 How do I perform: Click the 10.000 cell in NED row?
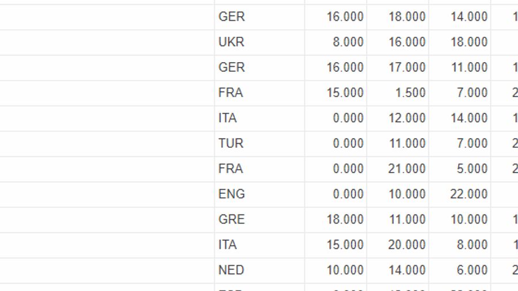click(x=336, y=270)
